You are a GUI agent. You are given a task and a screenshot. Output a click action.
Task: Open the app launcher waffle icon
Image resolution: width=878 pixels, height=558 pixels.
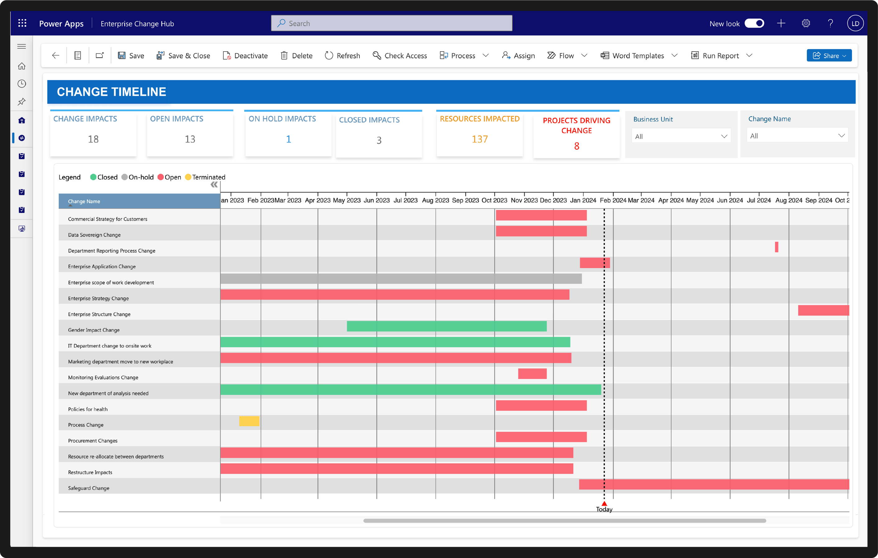click(22, 23)
